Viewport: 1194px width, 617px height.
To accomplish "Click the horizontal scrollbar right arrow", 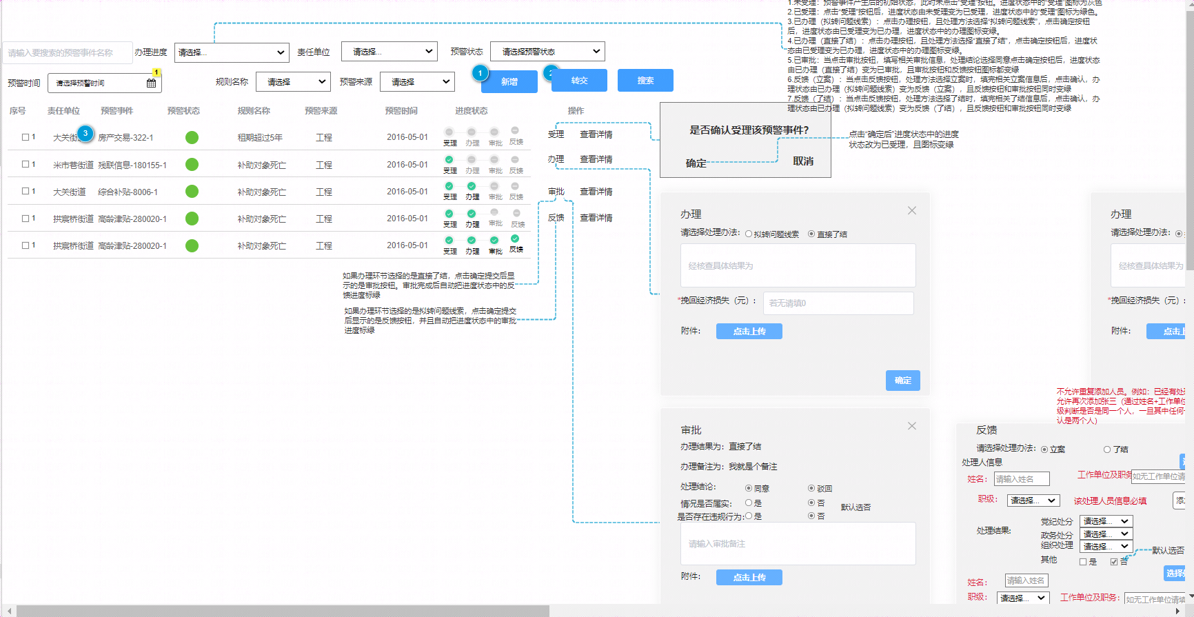I will coord(1178,611).
